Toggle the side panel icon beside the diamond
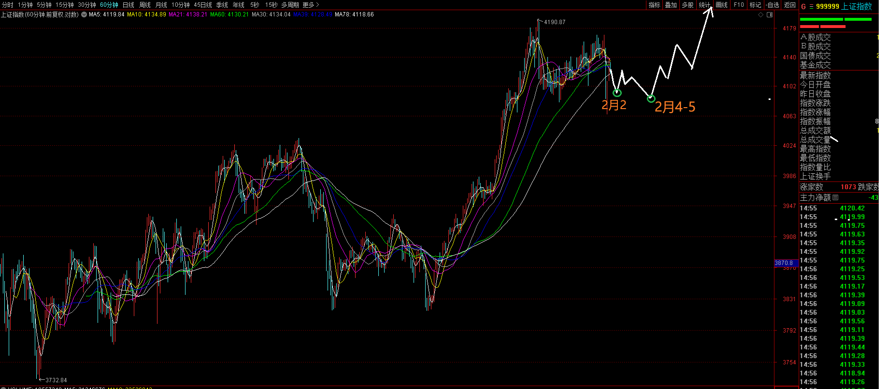The width and height of the screenshot is (886, 389). pos(770,14)
